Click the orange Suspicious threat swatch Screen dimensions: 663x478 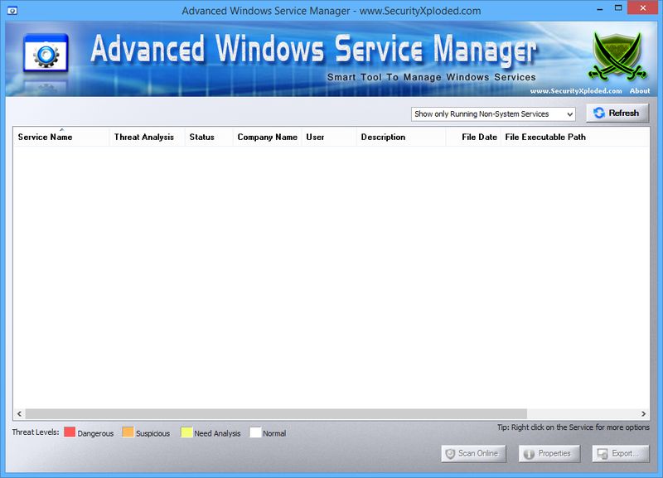pyautogui.click(x=128, y=432)
